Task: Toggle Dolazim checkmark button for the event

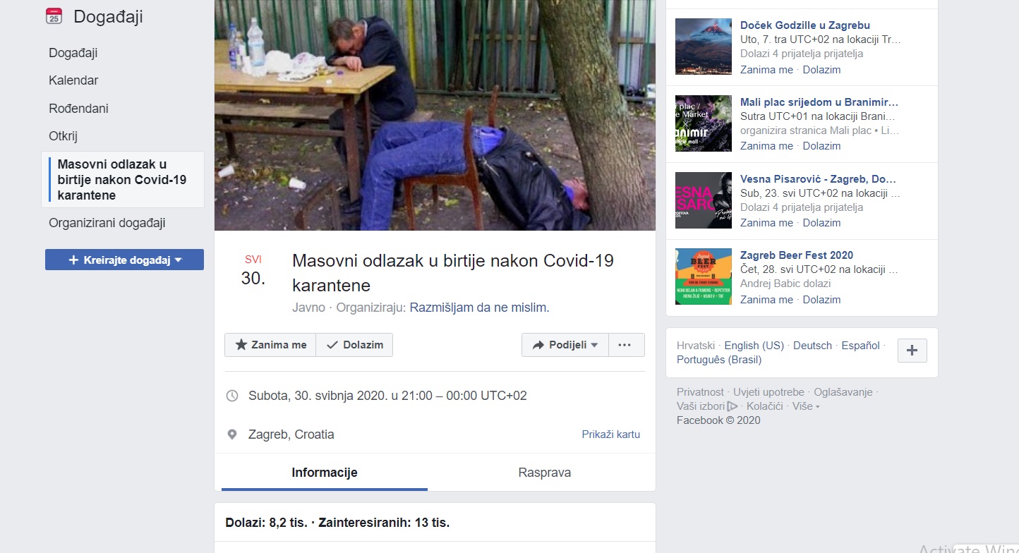Action: [354, 345]
